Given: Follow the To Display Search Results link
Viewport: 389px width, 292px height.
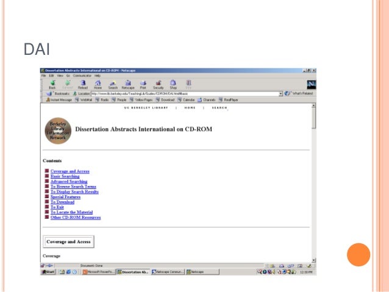Looking at the screenshot, I should tap(74, 191).
